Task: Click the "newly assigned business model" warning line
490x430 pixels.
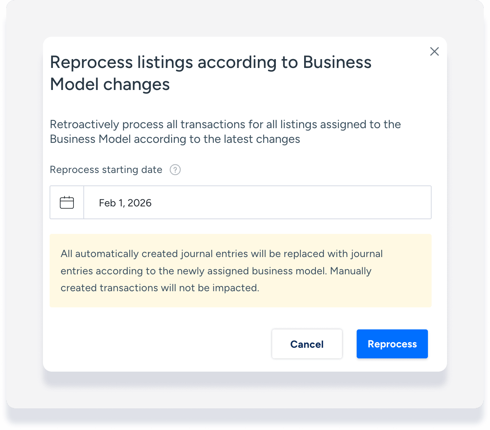Action: (x=216, y=271)
